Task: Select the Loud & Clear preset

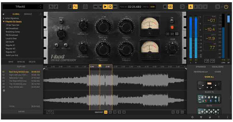Action: 11,38
